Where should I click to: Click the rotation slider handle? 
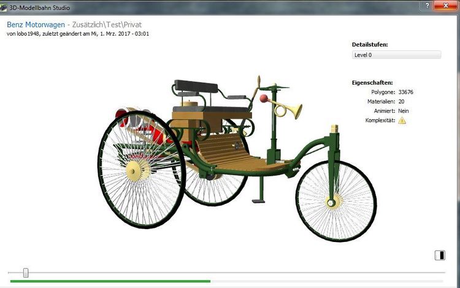point(26,273)
